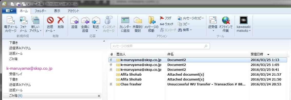Screen dimensions: 291x100
Task: Click the エンコード option
Action: 168,30
